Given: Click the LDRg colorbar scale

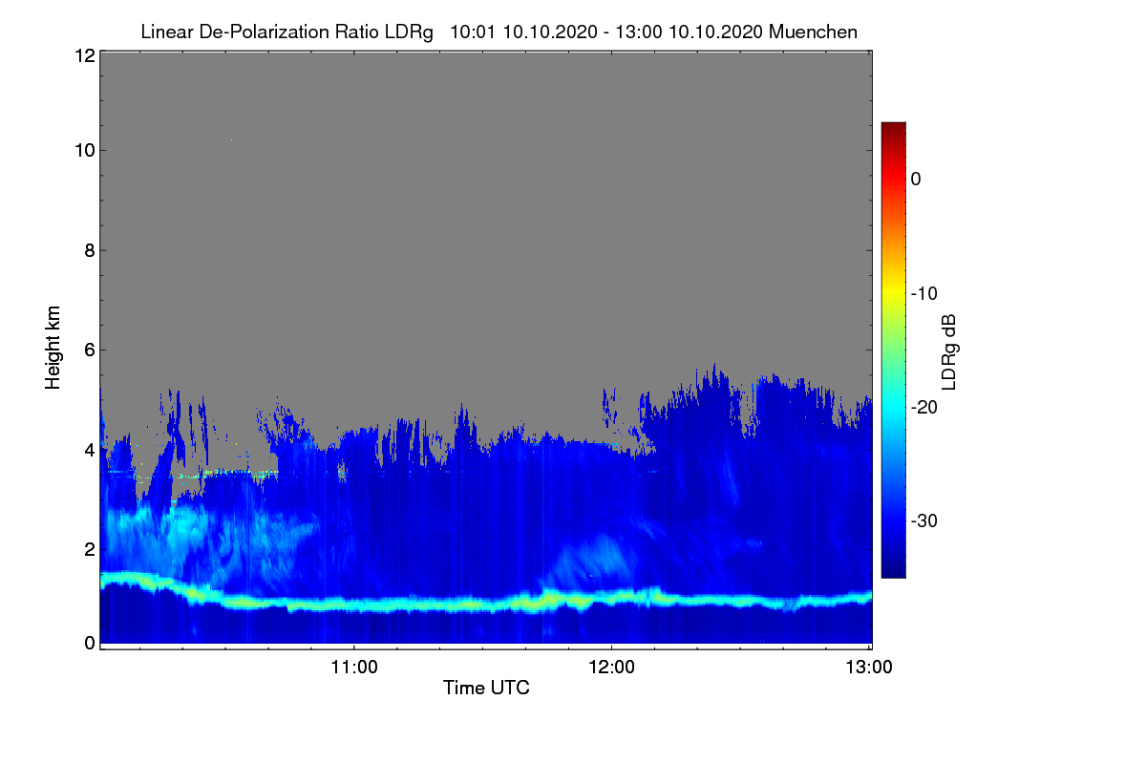Looking at the screenshot, I should tap(893, 350).
